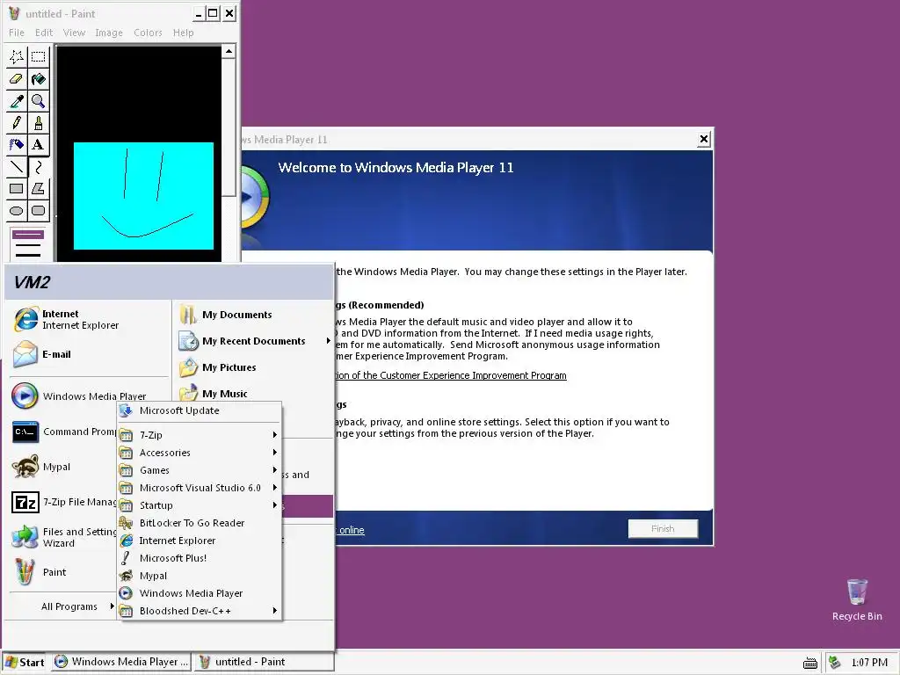Image resolution: width=900 pixels, height=675 pixels.
Task: Expand the Games programs submenu
Action: 200,470
